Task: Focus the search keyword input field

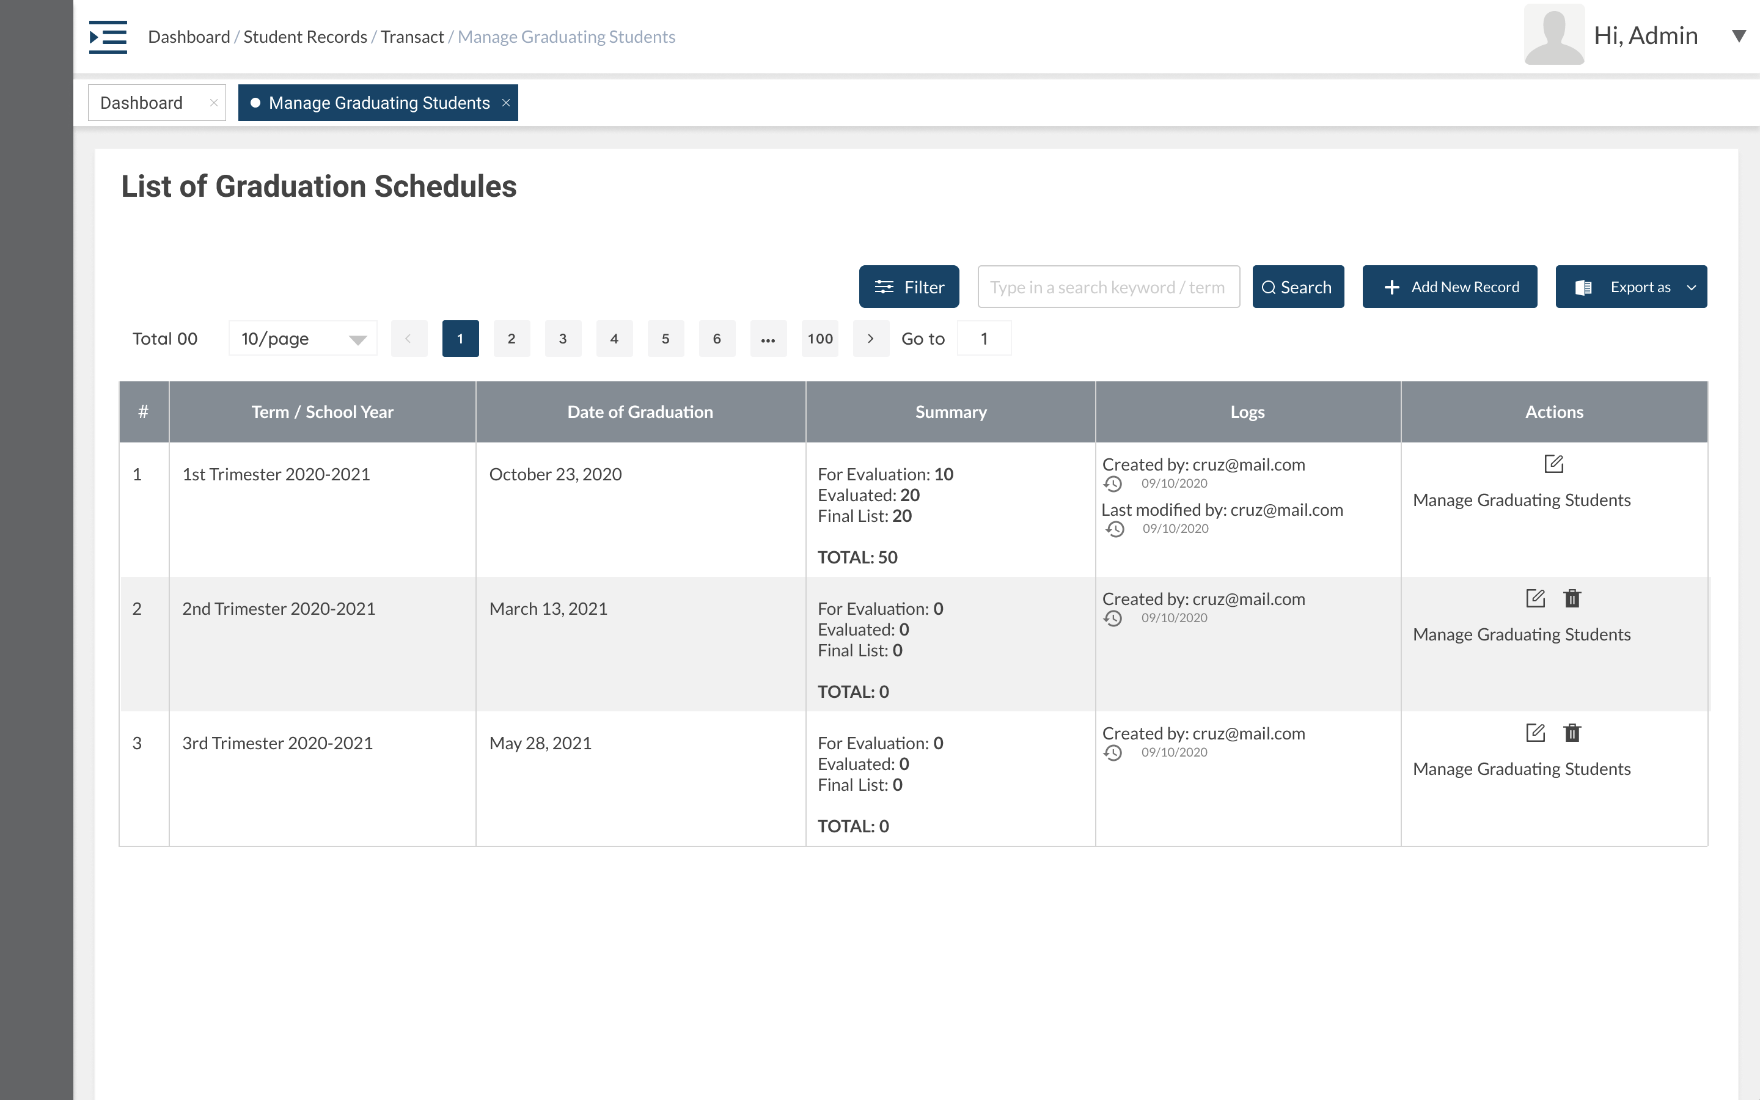Action: point(1107,287)
